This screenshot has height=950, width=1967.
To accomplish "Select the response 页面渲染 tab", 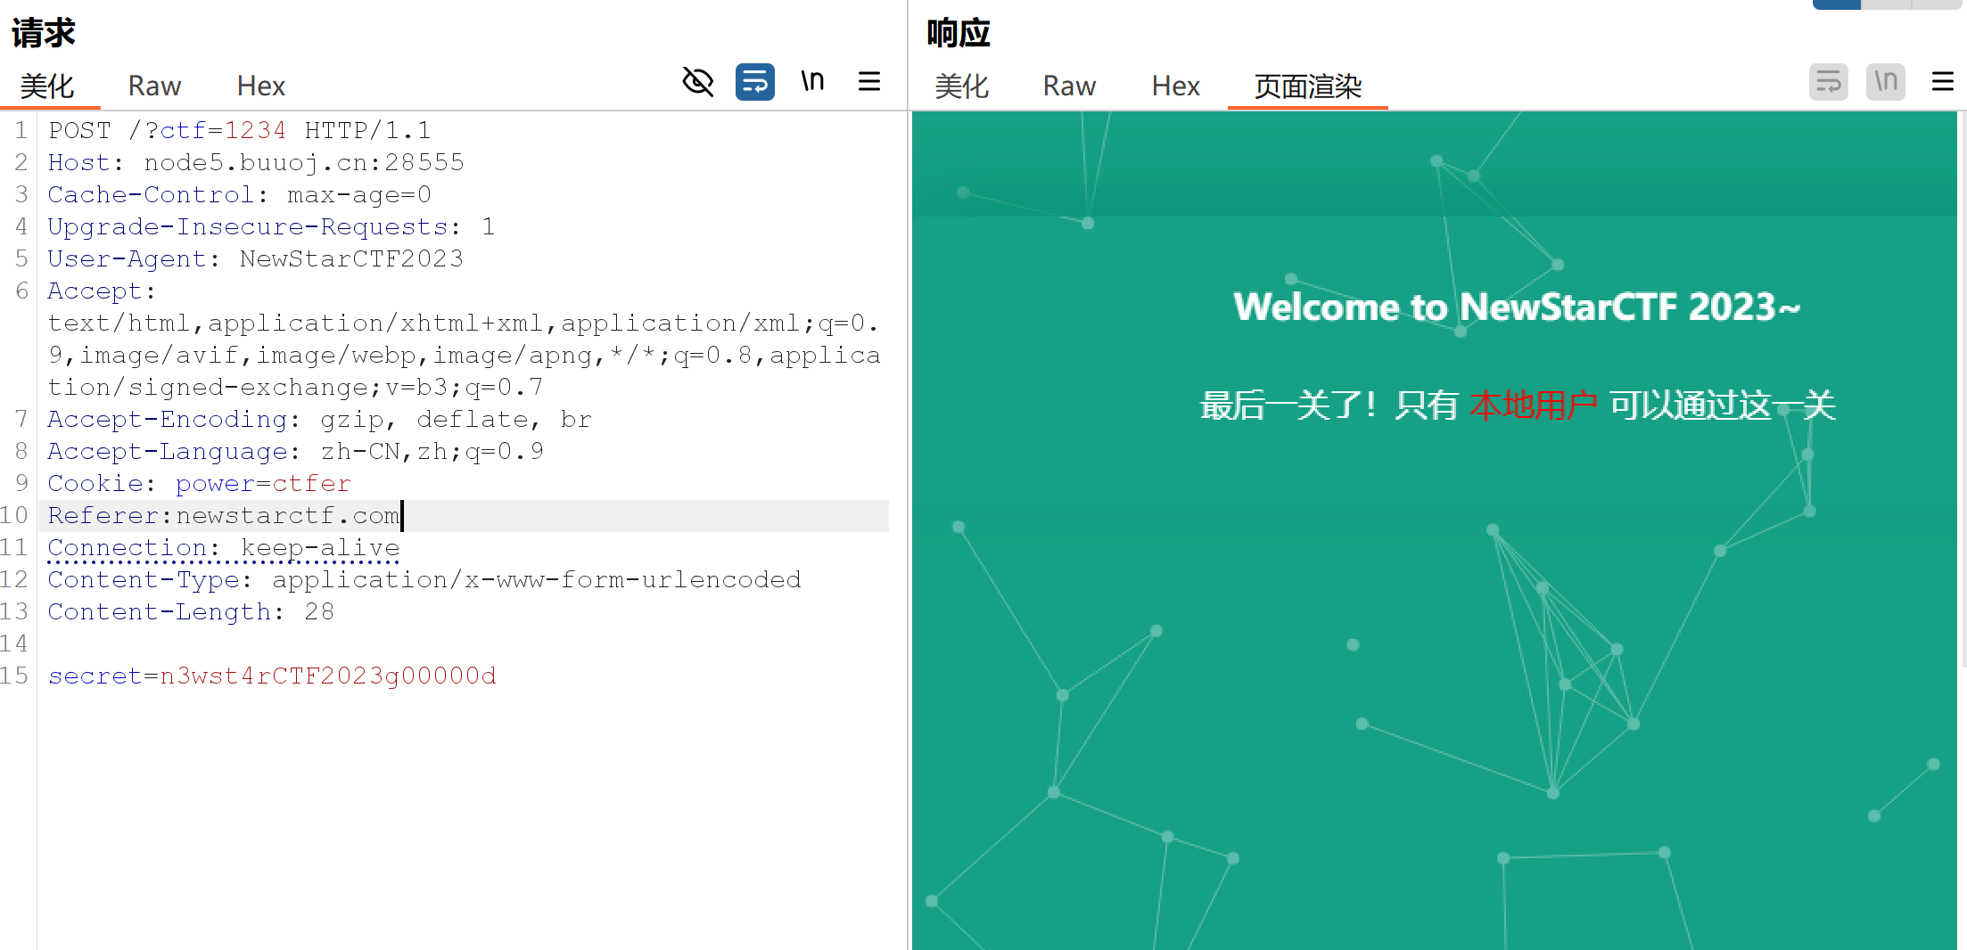I will coord(1308,86).
